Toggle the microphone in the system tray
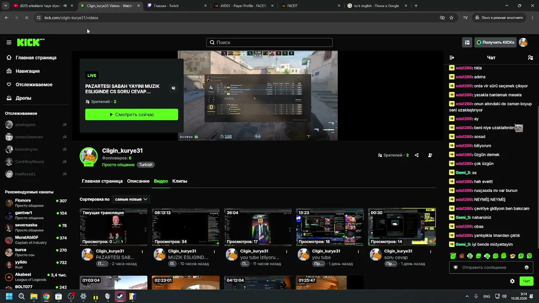This screenshot has width=539, height=303. [476, 296]
